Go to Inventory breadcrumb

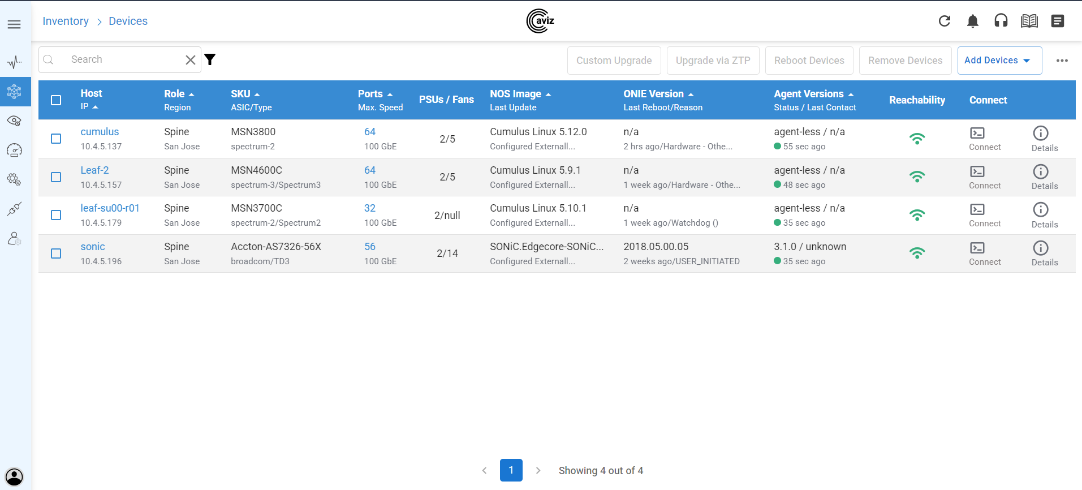pos(66,21)
